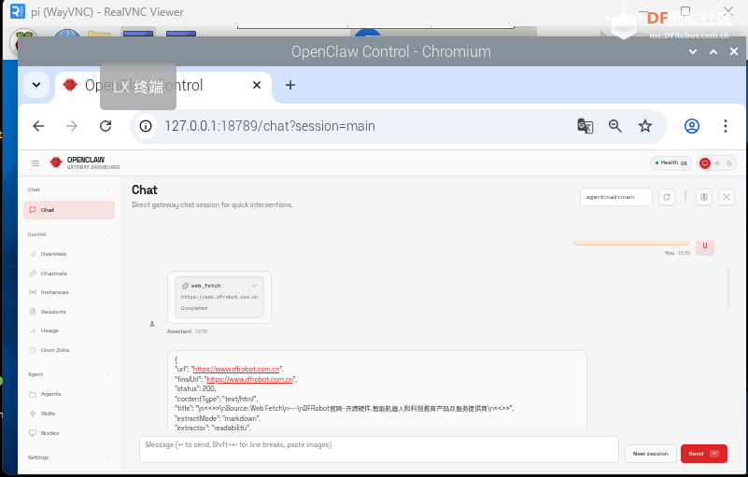Click the OpenClaw lobster logo

(56, 162)
